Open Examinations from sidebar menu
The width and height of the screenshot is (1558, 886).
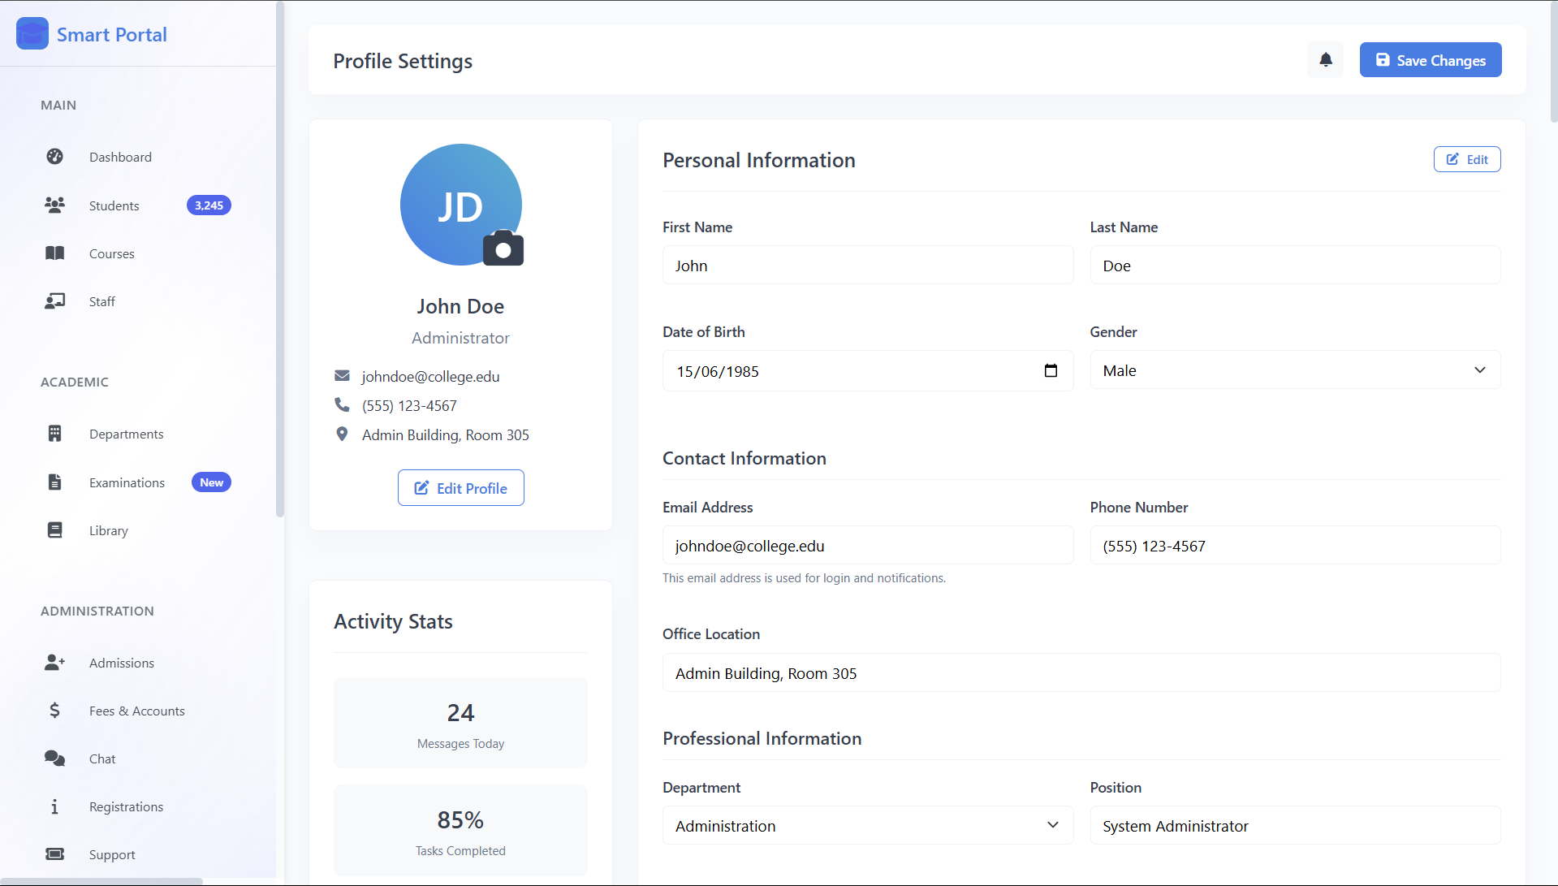click(127, 482)
